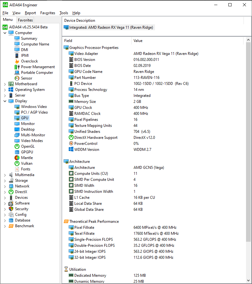Click the PowerControl row icon
The image size is (252, 284).
click(71, 144)
